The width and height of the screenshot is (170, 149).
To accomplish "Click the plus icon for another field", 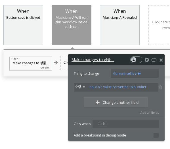I will pos(98,102).
